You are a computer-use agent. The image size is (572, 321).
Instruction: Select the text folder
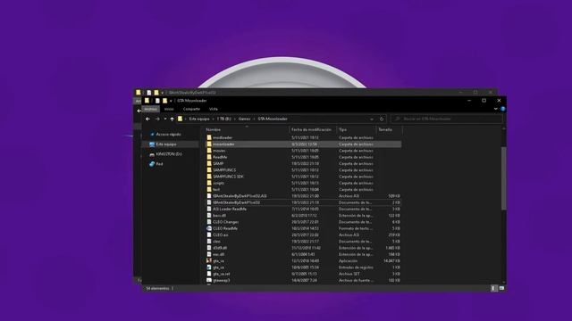[x=304, y=190]
